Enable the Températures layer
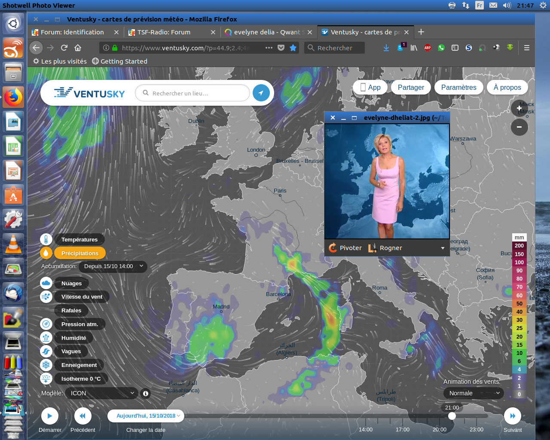 (79, 239)
